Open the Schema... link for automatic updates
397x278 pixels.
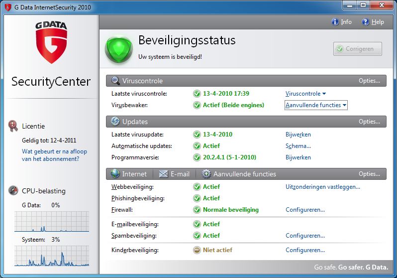298,146
